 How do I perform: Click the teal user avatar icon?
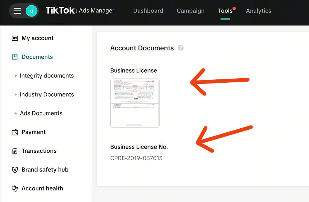[x=32, y=11]
